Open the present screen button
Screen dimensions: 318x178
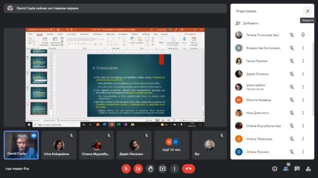[162, 169]
